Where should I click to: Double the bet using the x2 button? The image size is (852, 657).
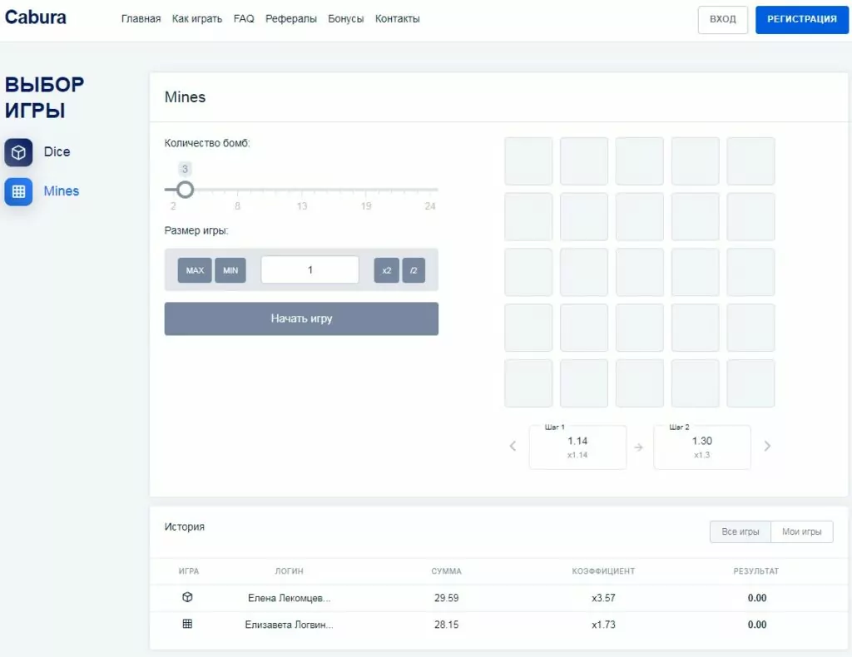tap(386, 270)
